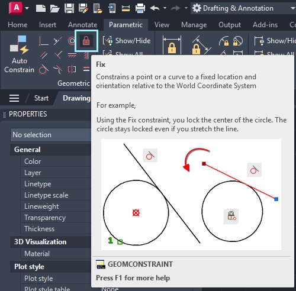The width and height of the screenshot is (296, 291).
Task: Toggle dimensional constraints Show/Hide
Action: click(x=275, y=41)
